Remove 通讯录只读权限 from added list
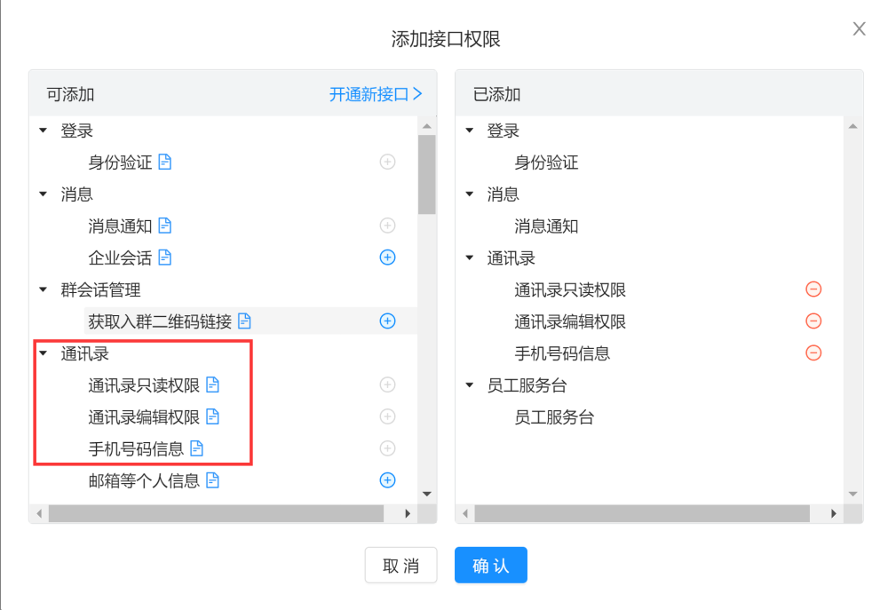The height and width of the screenshot is (610, 888). [x=813, y=289]
